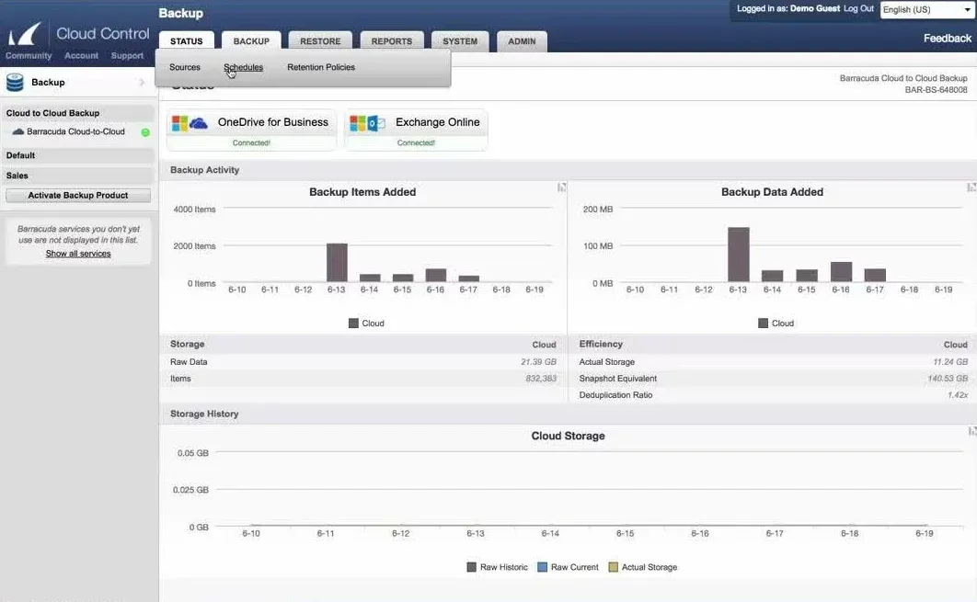
Task: Click the Barracuda logo icon
Action: (26, 34)
